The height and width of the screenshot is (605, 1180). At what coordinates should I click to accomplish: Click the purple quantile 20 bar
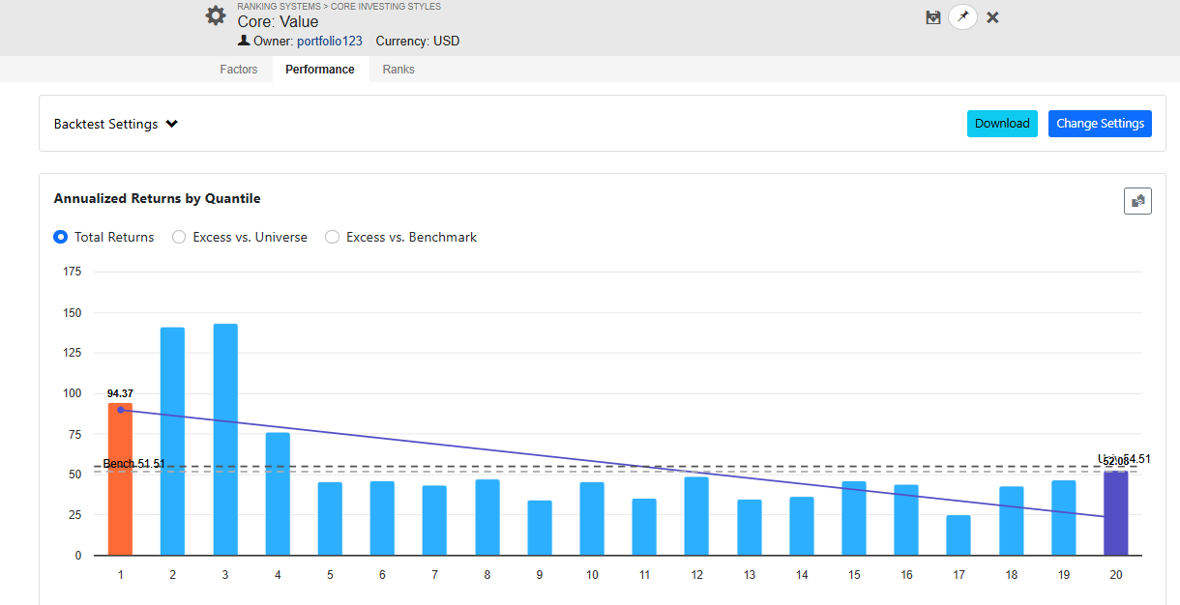click(1116, 514)
